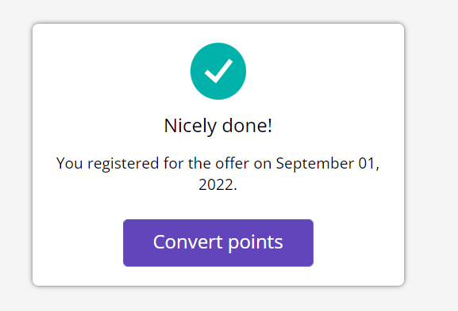Activate the purple Convert points action
This screenshot has width=458, height=311.
click(218, 243)
